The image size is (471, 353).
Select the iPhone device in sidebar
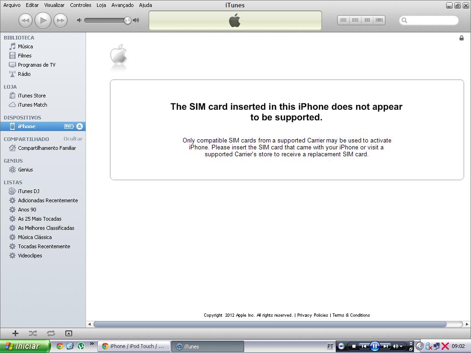pos(43,126)
